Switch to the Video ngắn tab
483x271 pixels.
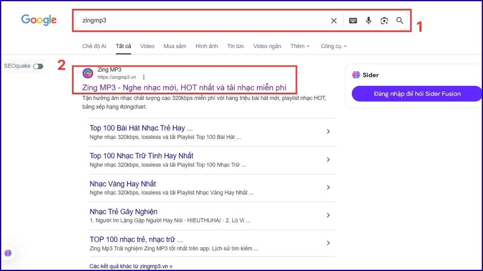coord(267,46)
